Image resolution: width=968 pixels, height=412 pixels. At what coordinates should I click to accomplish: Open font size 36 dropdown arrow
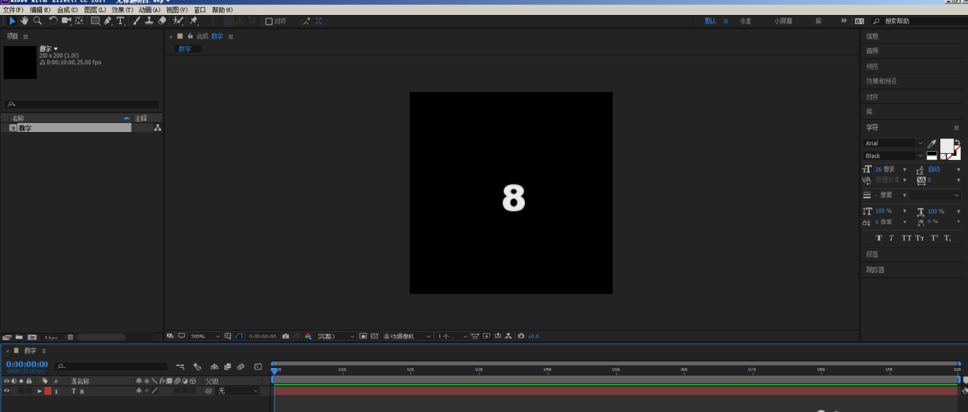(905, 169)
